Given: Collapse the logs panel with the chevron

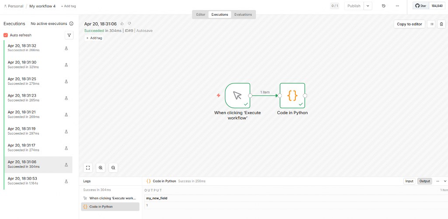Looking at the screenshot, I should click(445, 181).
